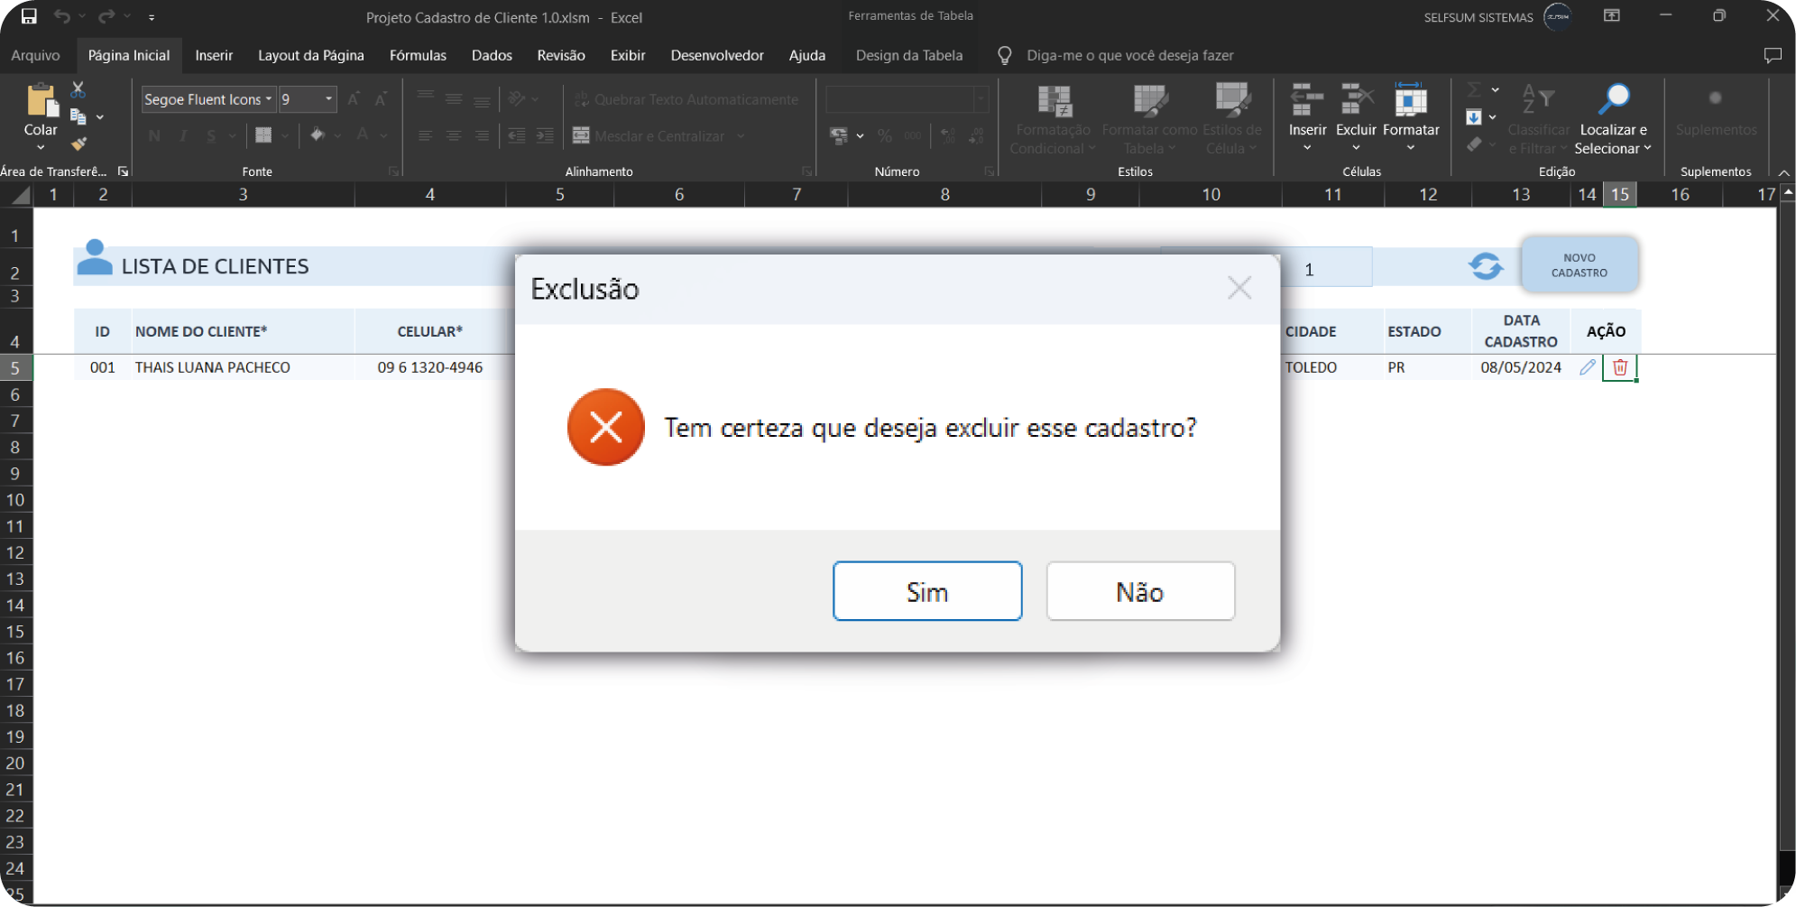Viewport: 1796px width, 907px height.
Task: Open the Arquivo menu
Action: click(35, 55)
